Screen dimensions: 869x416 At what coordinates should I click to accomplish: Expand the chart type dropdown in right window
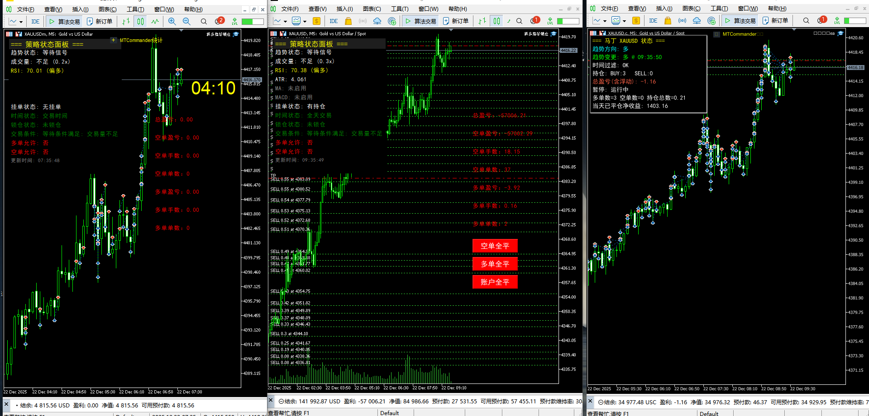coord(605,21)
